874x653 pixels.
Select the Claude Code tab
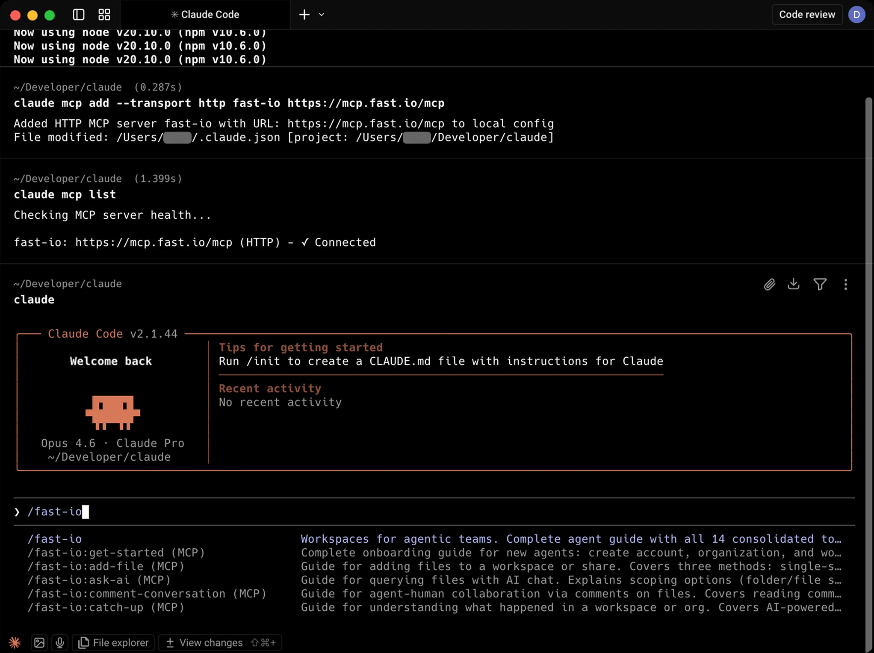pos(205,15)
